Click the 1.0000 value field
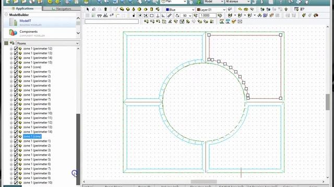Viewport: 334px width, 187px height. (208, 16)
